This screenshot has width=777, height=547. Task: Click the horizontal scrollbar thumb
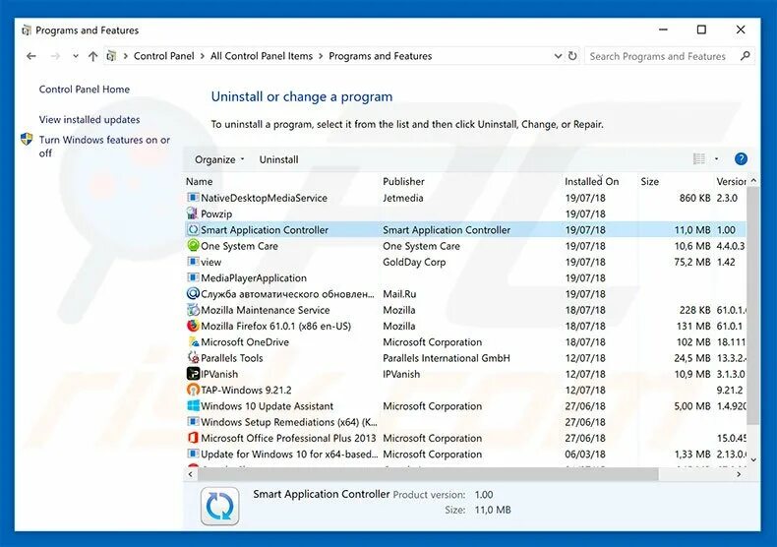[428, 474]
